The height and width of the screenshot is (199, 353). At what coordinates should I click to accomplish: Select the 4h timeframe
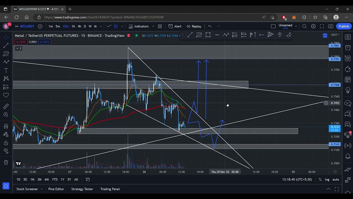pos(79,26)
